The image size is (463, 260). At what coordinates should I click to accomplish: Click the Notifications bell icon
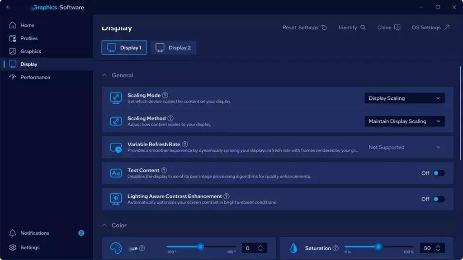(13, 233)
